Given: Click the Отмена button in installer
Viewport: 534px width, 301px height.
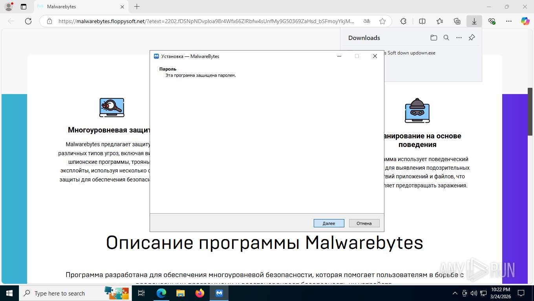Looking at the screenshot, I should (364, 223).
